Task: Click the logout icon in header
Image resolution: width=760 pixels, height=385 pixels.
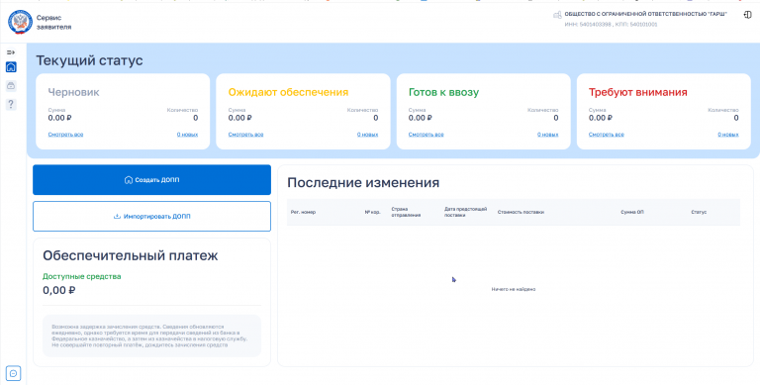Action: (x=747, y=15)
